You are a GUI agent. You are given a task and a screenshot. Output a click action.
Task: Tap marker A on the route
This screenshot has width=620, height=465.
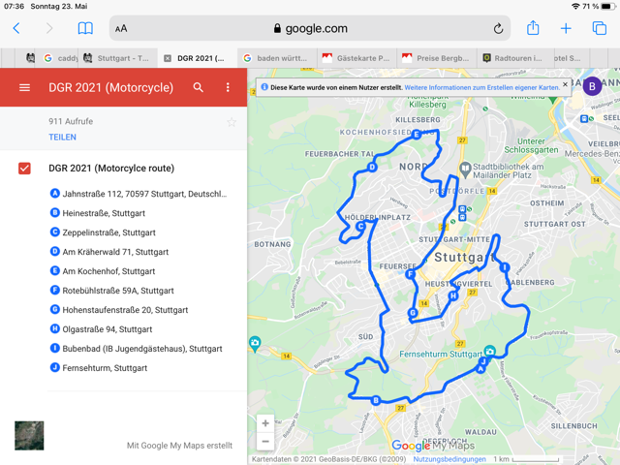(480, 368)
